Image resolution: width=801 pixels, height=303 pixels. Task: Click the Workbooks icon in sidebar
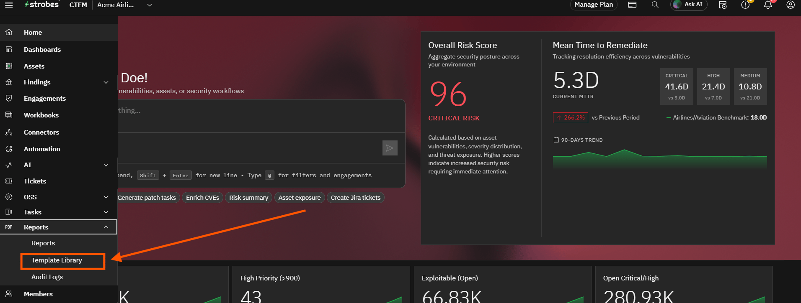(x=9, y=115)
